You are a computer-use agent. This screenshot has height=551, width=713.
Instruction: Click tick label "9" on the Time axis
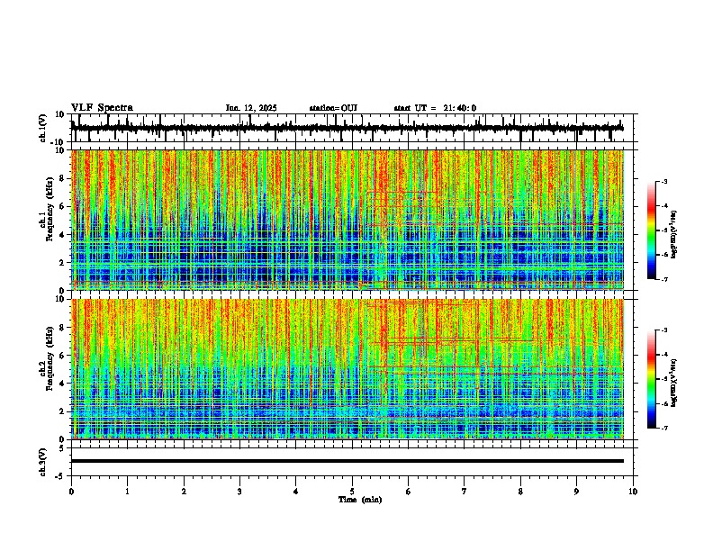[x=576, y=492]
